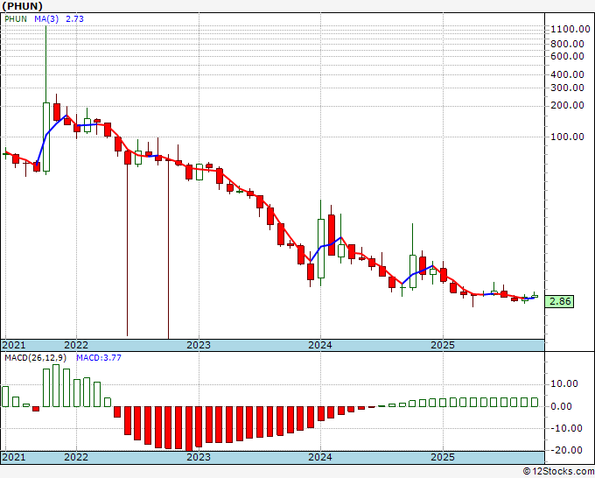The width and height of the screenshot is (595, 478).
Task: Click the 1100.00 price axis label
Action: pyautogui.click(x=570, y=29)
